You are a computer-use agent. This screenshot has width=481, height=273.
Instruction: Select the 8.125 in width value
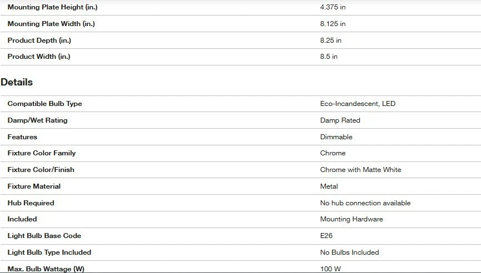[x=333, y=24]
